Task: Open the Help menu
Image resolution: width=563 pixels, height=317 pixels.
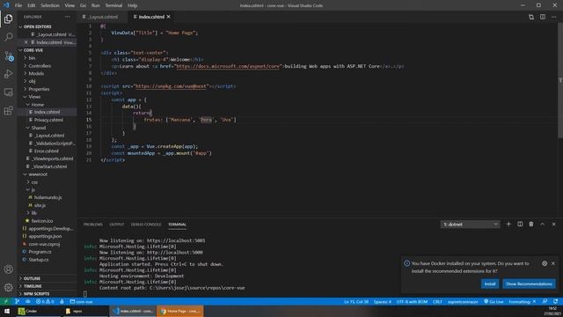Action: coord(133,5)
